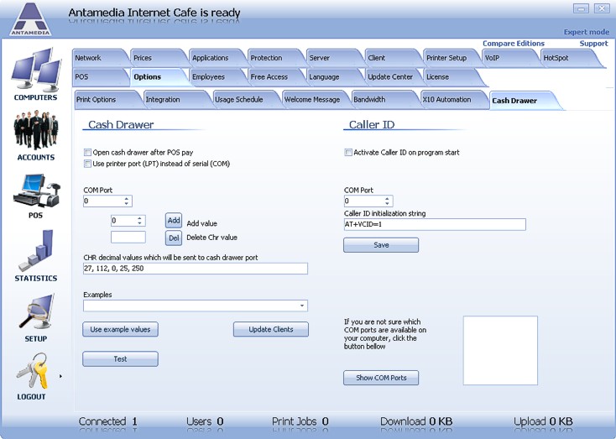Click the Del button

click(x=174, y=238)
